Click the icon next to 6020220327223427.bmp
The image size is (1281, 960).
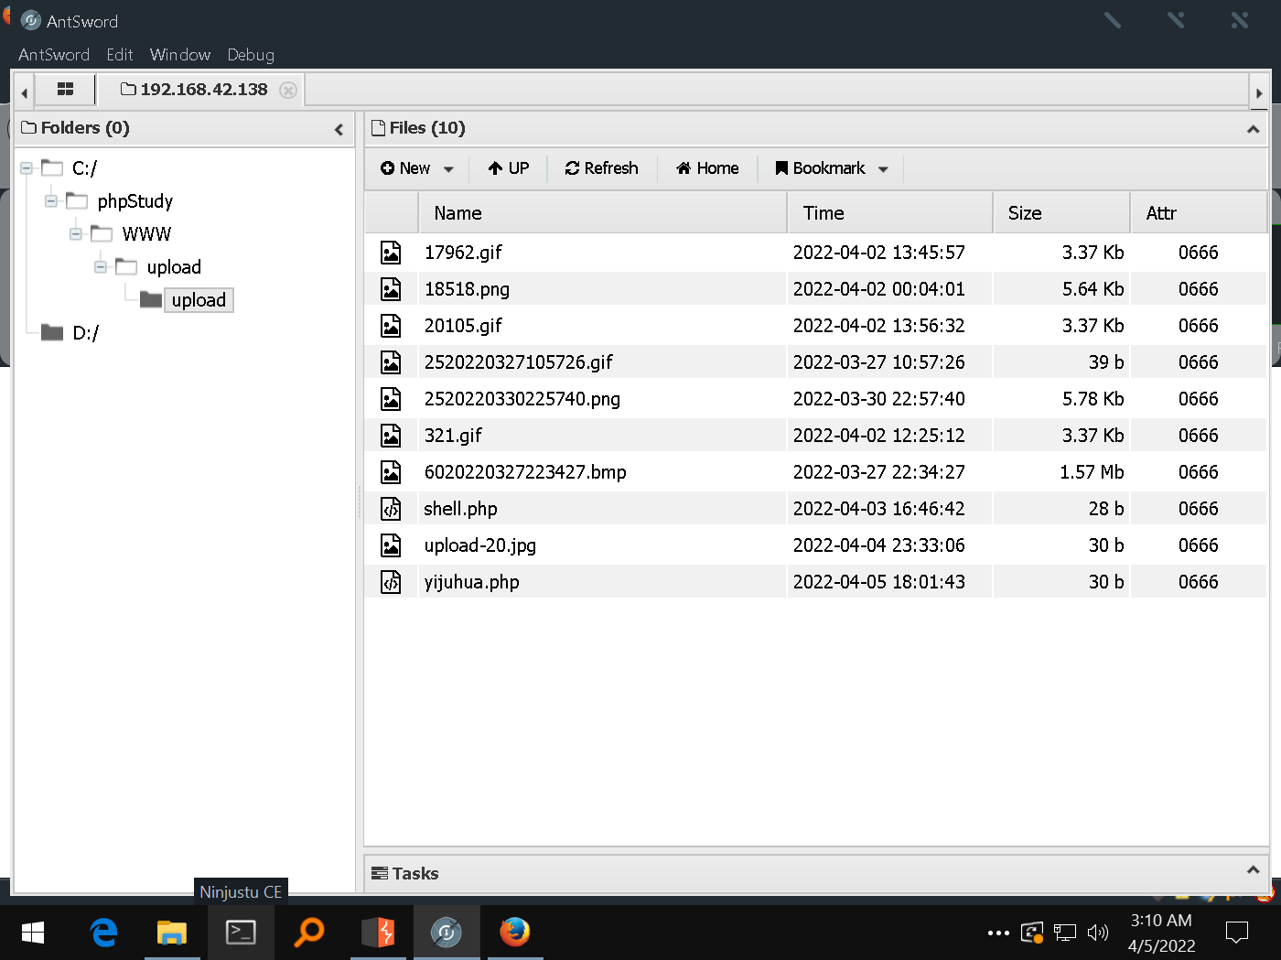pos(391,472)
